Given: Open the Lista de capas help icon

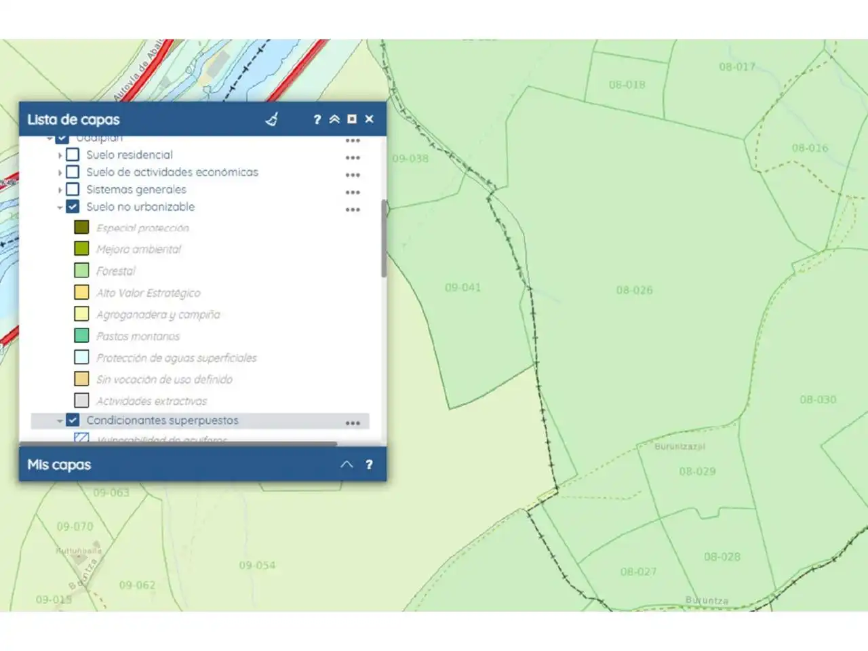Looking at the screenshot, I should click(317, 119).
